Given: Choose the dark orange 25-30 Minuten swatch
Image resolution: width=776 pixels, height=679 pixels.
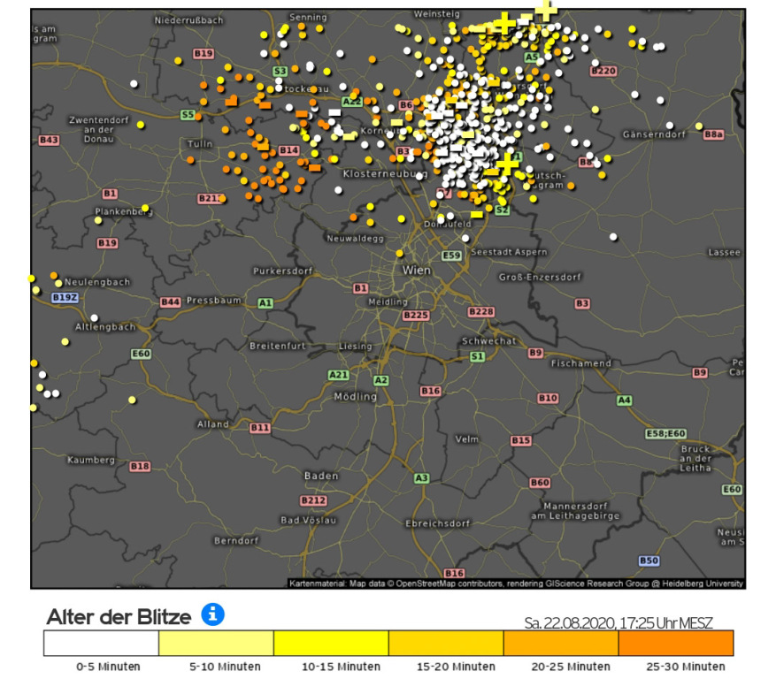Looking at the screenshot, I should (676, 643).
